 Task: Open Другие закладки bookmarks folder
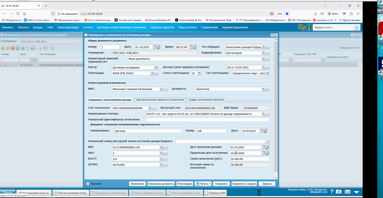(349, 20)
